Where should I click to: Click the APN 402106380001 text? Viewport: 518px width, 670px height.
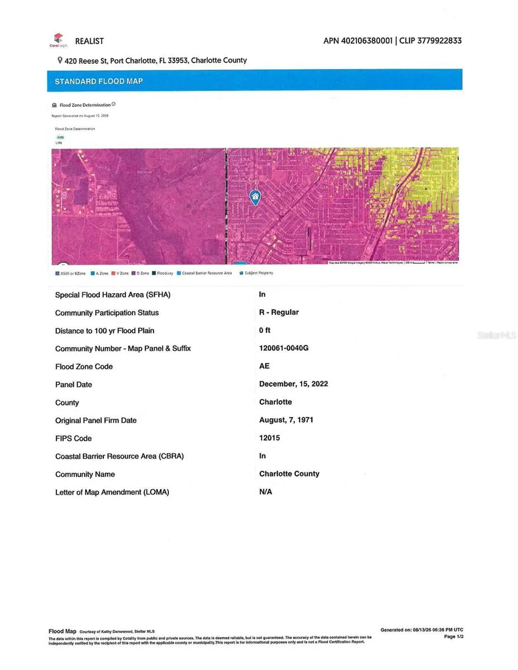[358, 41]
